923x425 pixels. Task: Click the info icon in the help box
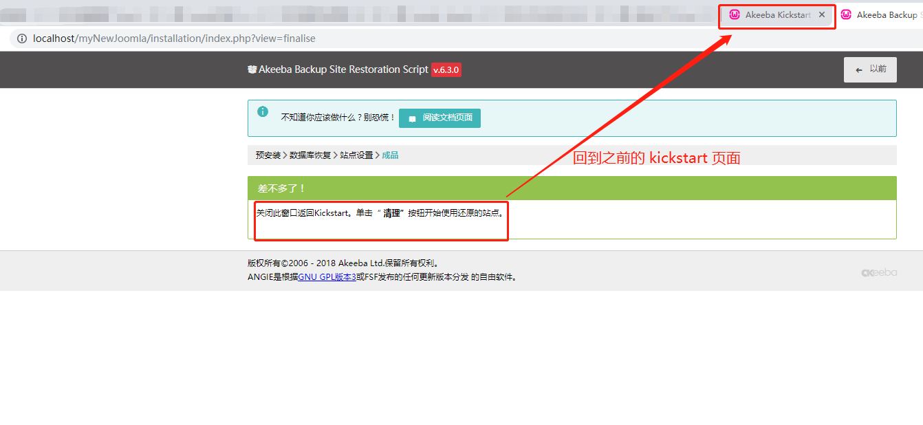pyautogui.click(x=263, y=111)
